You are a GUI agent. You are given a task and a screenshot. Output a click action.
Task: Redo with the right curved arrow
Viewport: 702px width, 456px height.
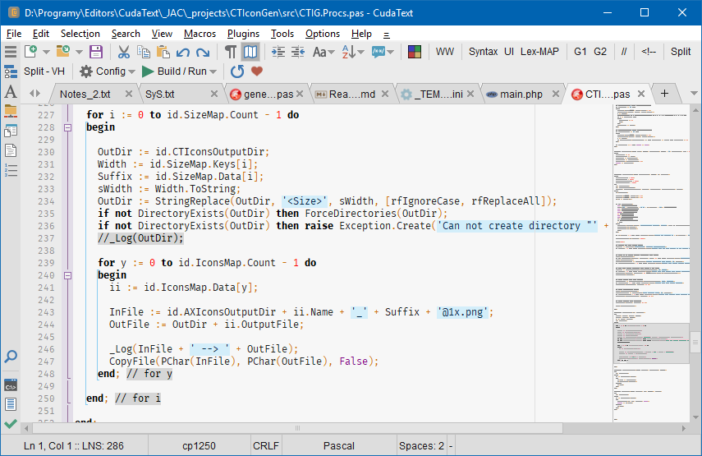pyautogui.click(x=203, y=52)
